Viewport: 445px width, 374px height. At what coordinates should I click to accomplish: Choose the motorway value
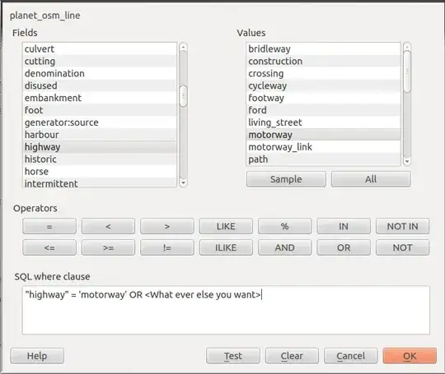coord(324,135)
